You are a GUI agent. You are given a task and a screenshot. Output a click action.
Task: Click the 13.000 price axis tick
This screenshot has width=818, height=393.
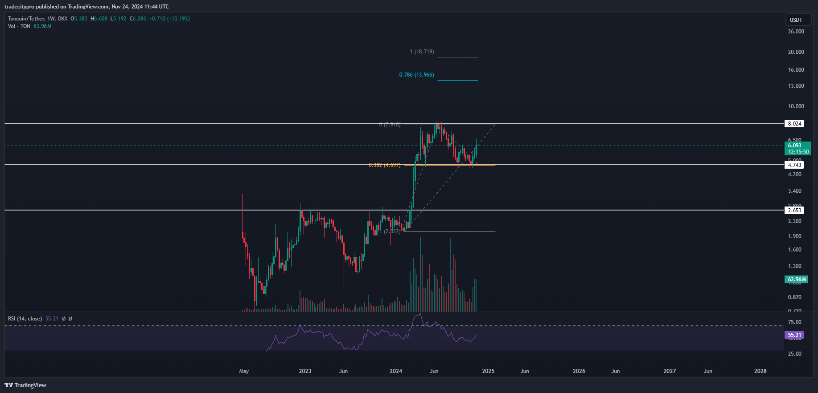click(x=796, y=86)
